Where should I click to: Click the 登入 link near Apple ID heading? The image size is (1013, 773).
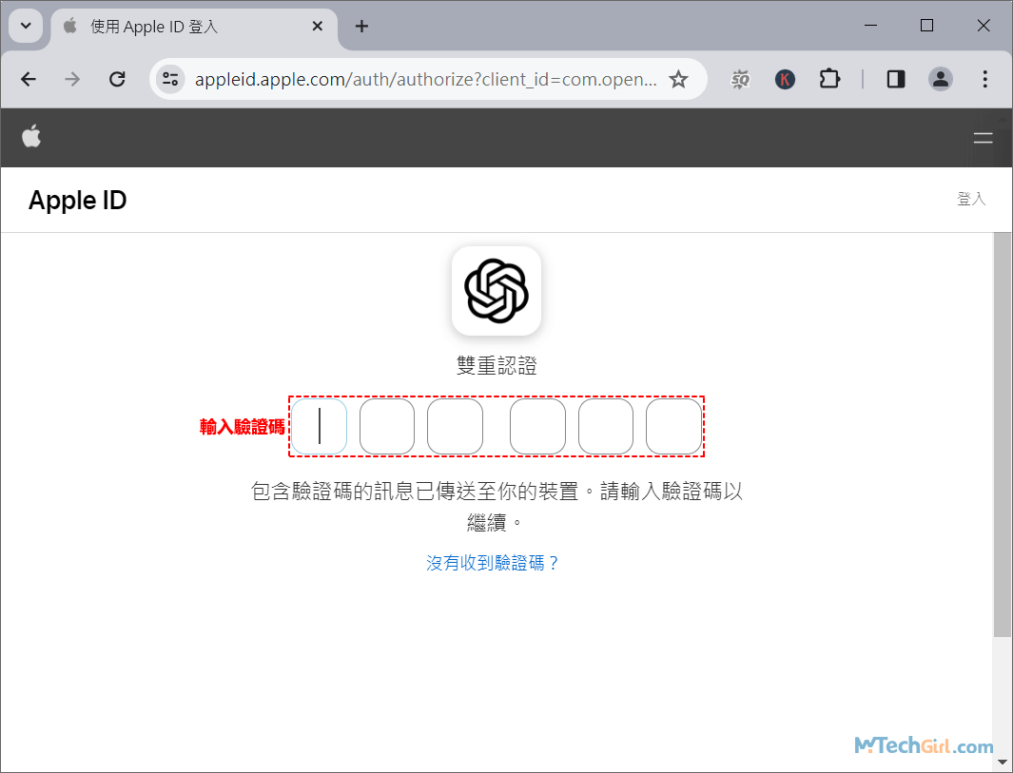click(971, 199)
